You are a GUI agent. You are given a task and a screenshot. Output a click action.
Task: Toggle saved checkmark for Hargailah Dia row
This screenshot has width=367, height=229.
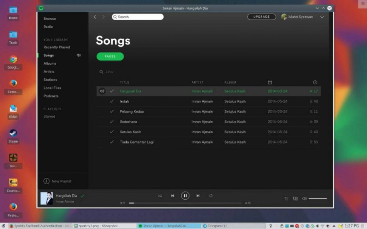pyautogui.click(x=112, y=91)
